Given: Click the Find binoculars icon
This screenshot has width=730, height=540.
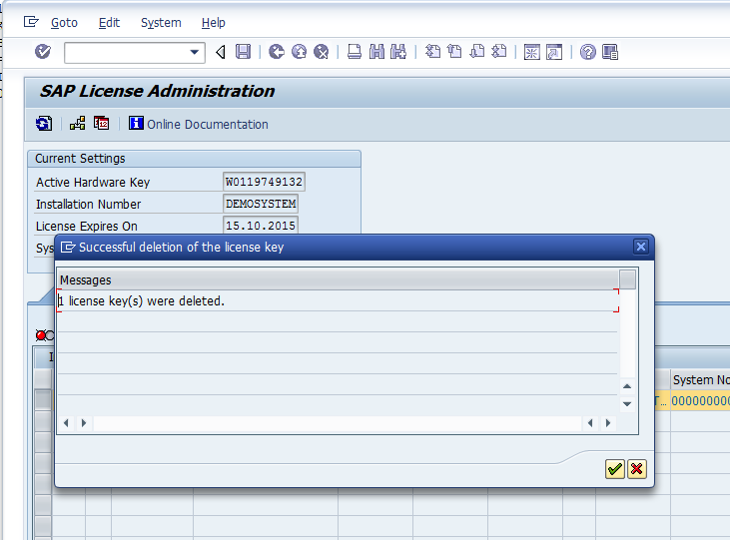Looking at the screenshot, I should (376, 51).
